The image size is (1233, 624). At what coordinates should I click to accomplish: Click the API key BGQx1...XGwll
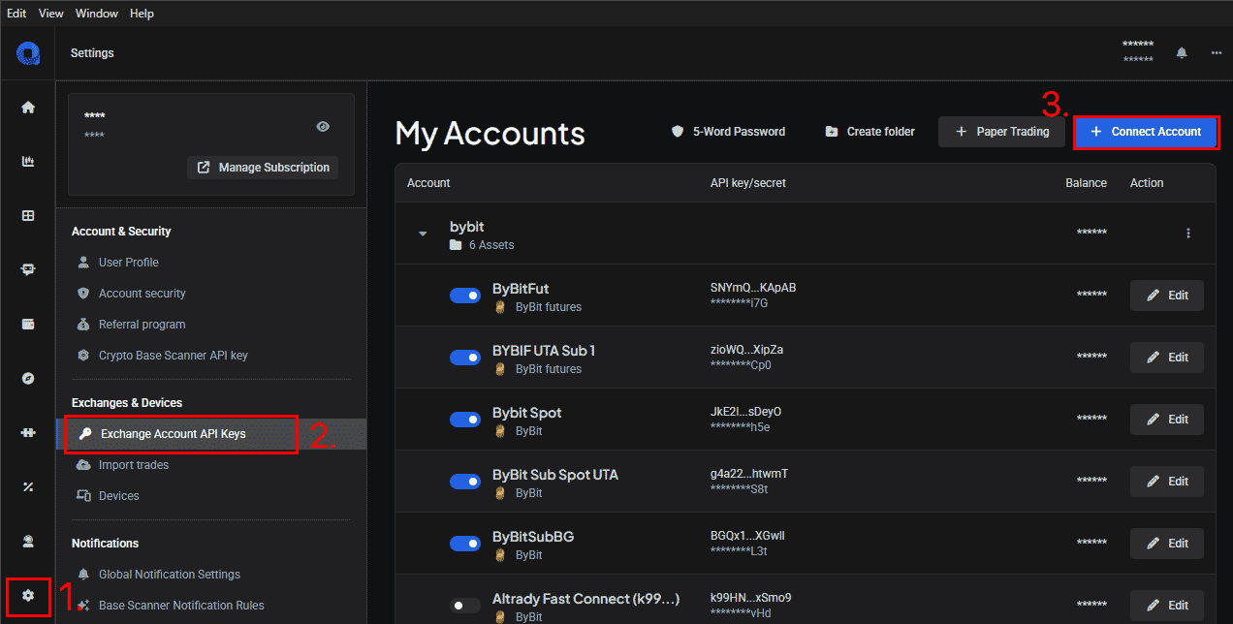[x=747, y=536]
